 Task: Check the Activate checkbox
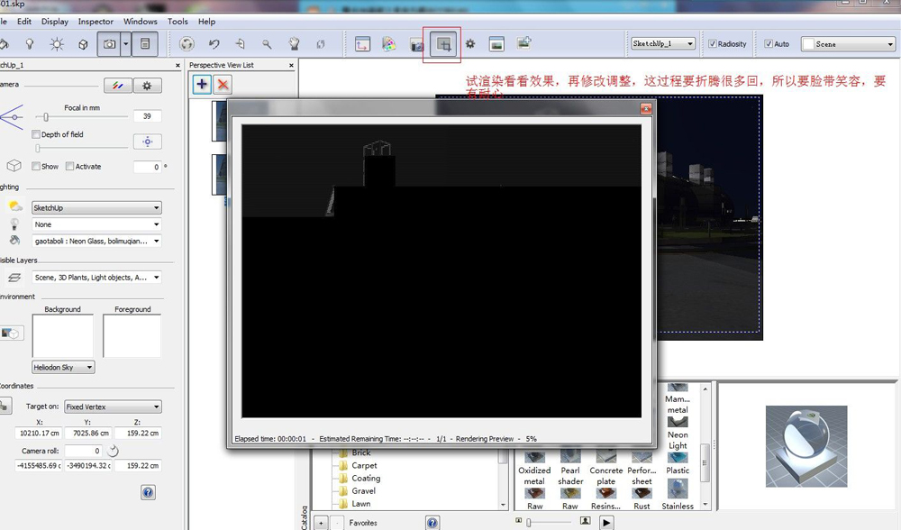[x=70, y=167]
